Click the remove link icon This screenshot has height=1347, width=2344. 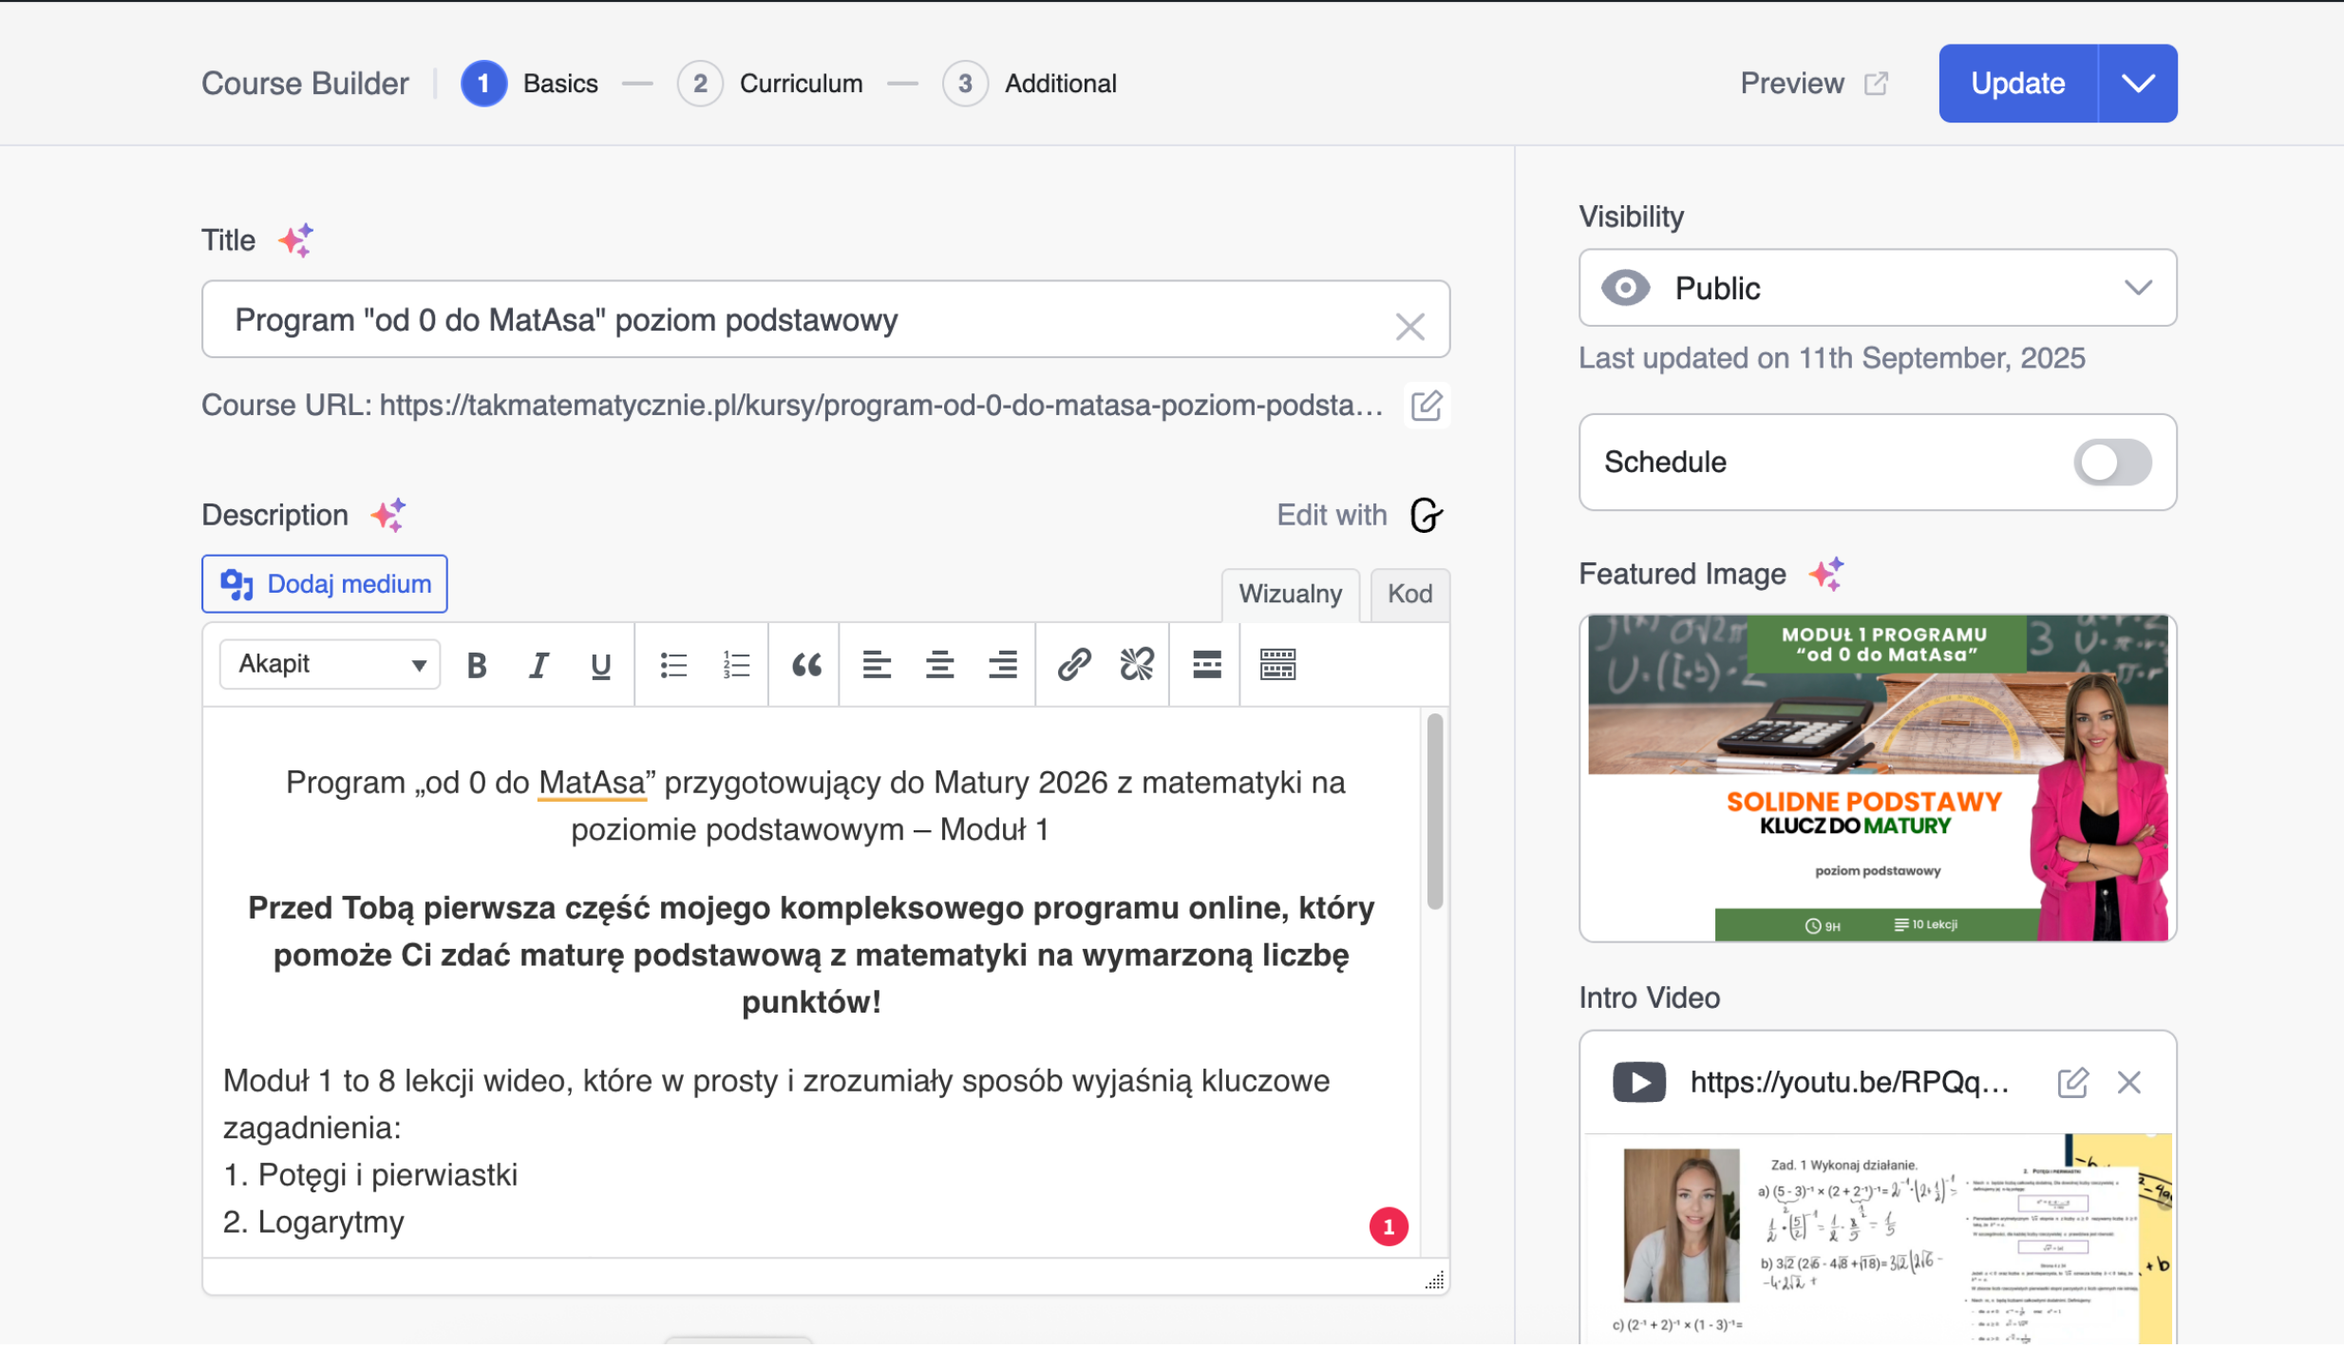[1136, 665]
